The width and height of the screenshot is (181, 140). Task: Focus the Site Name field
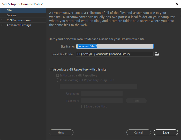(115, 46)
